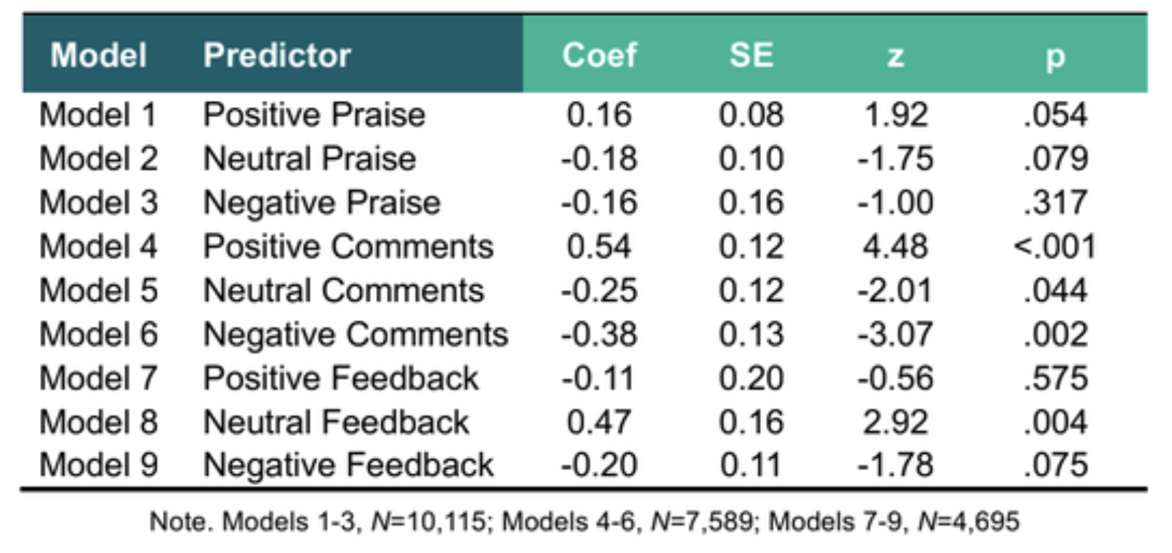The width and height of the screenshot is (1172, 553).
Task: Click the Model column header
Action: 99,56
